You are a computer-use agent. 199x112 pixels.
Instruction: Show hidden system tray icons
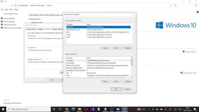tap(149, 109)
